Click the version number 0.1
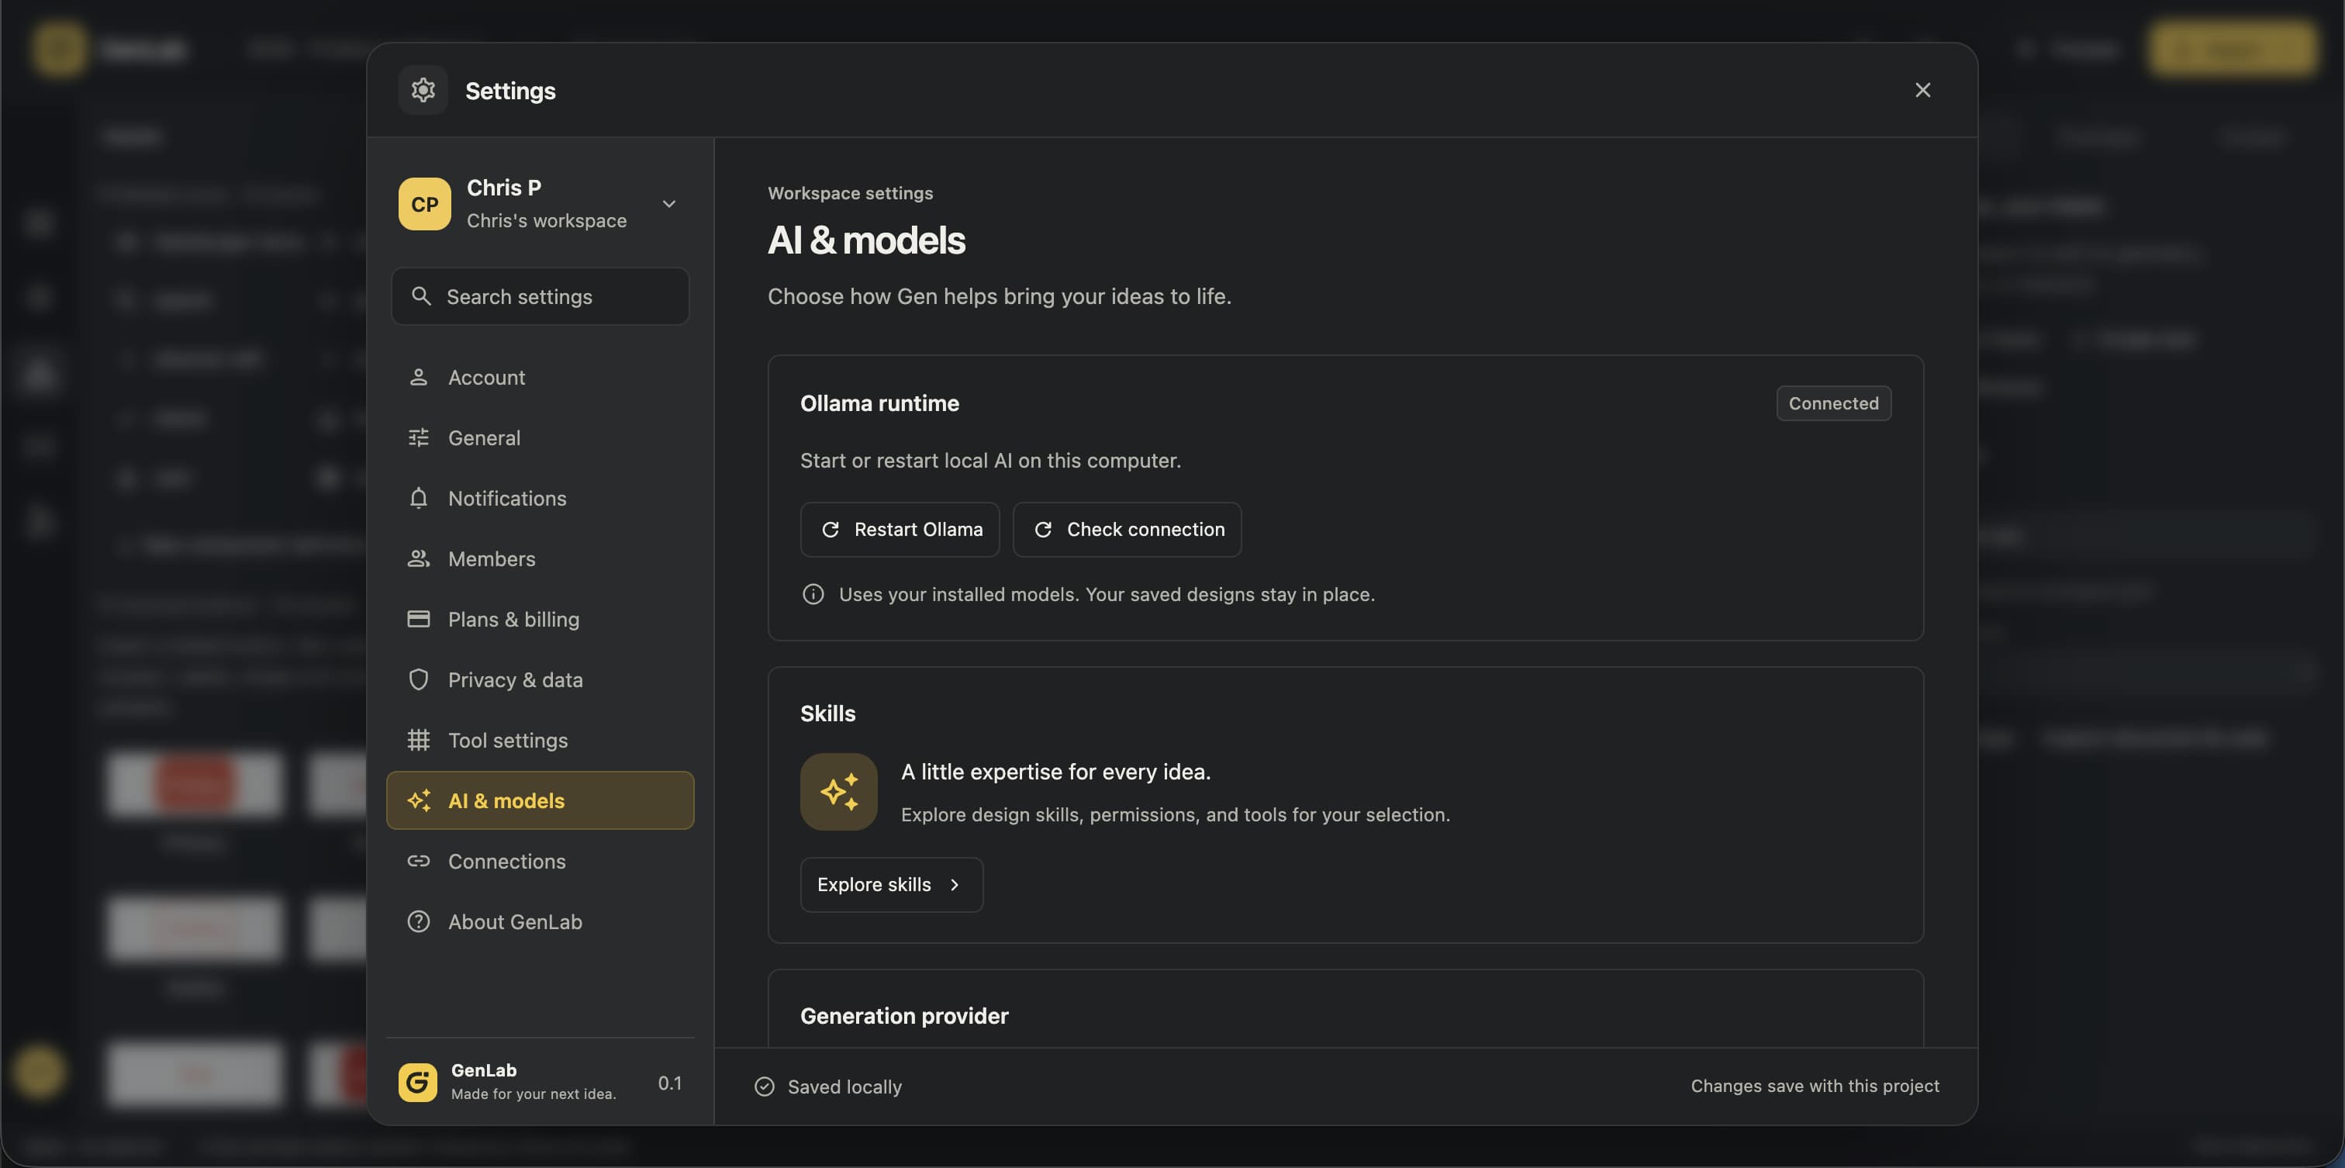 point(669,1083)
